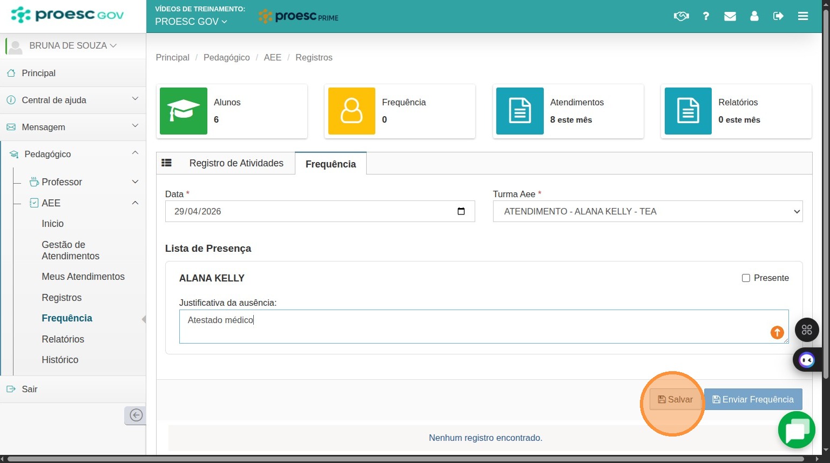Click the logout arrow icon in header
This screenshot has height=463, width=830.
pyautogui.click(x=778, y=16)
